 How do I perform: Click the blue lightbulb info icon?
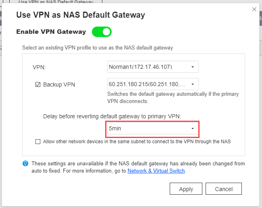coord(25,163)
